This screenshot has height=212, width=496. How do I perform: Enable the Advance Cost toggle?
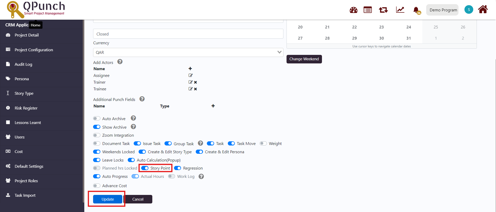click(97, 186)
